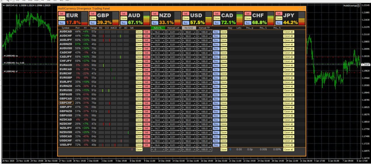Sell the CHF currency basket
371x164 pixels.
[x=248, y=14]
